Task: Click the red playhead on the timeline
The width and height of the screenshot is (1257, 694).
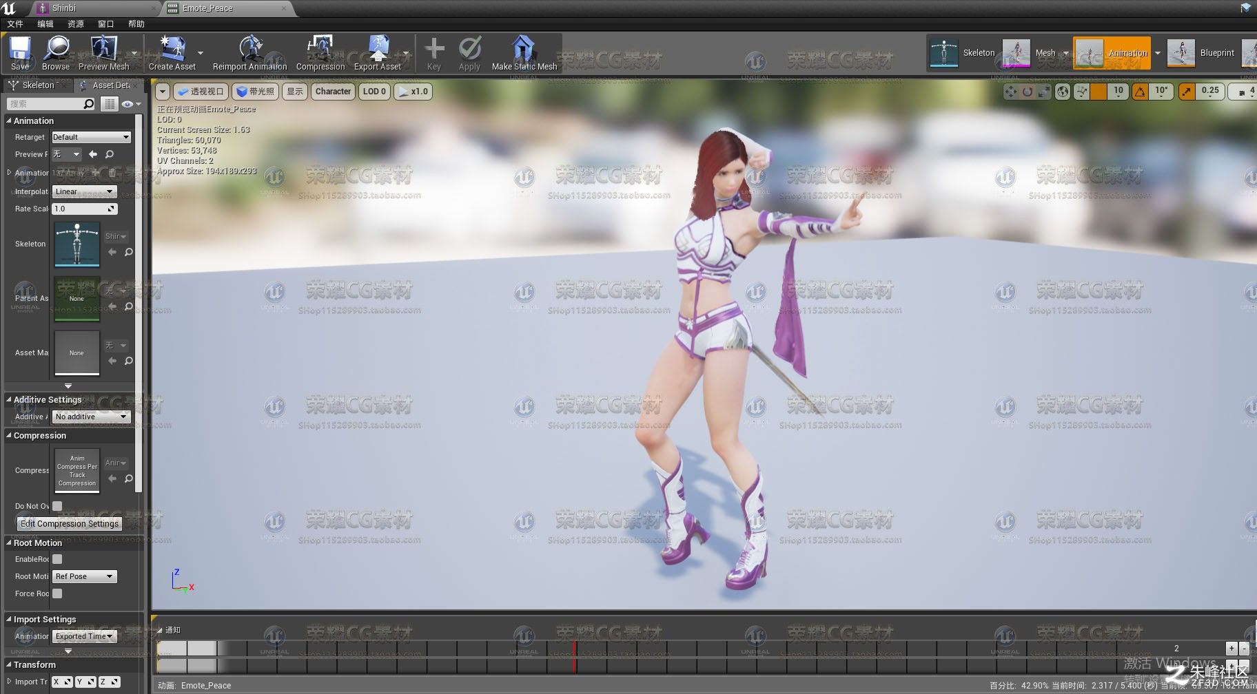Action: tap(575, 656)
